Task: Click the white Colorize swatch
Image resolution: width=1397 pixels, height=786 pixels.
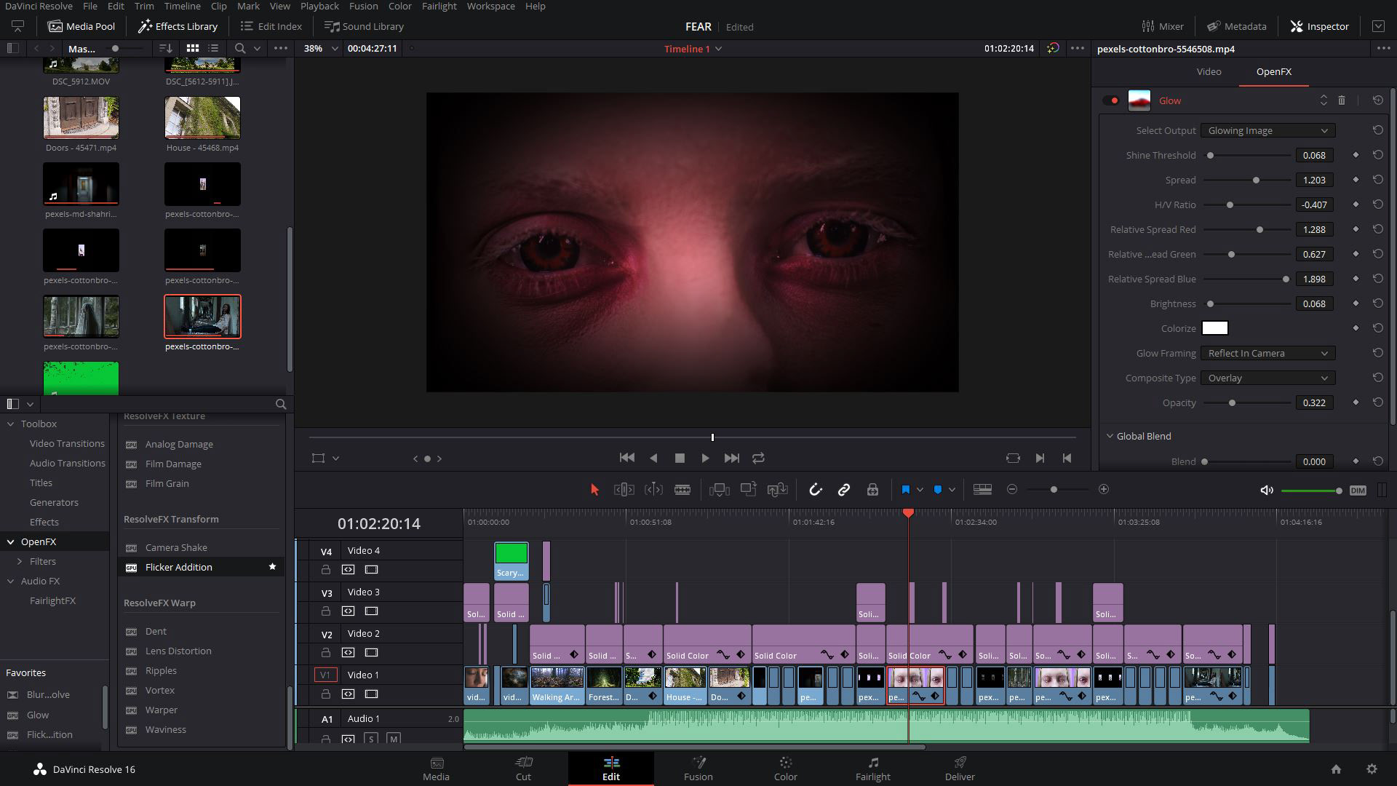Action: coord(1214,328)
